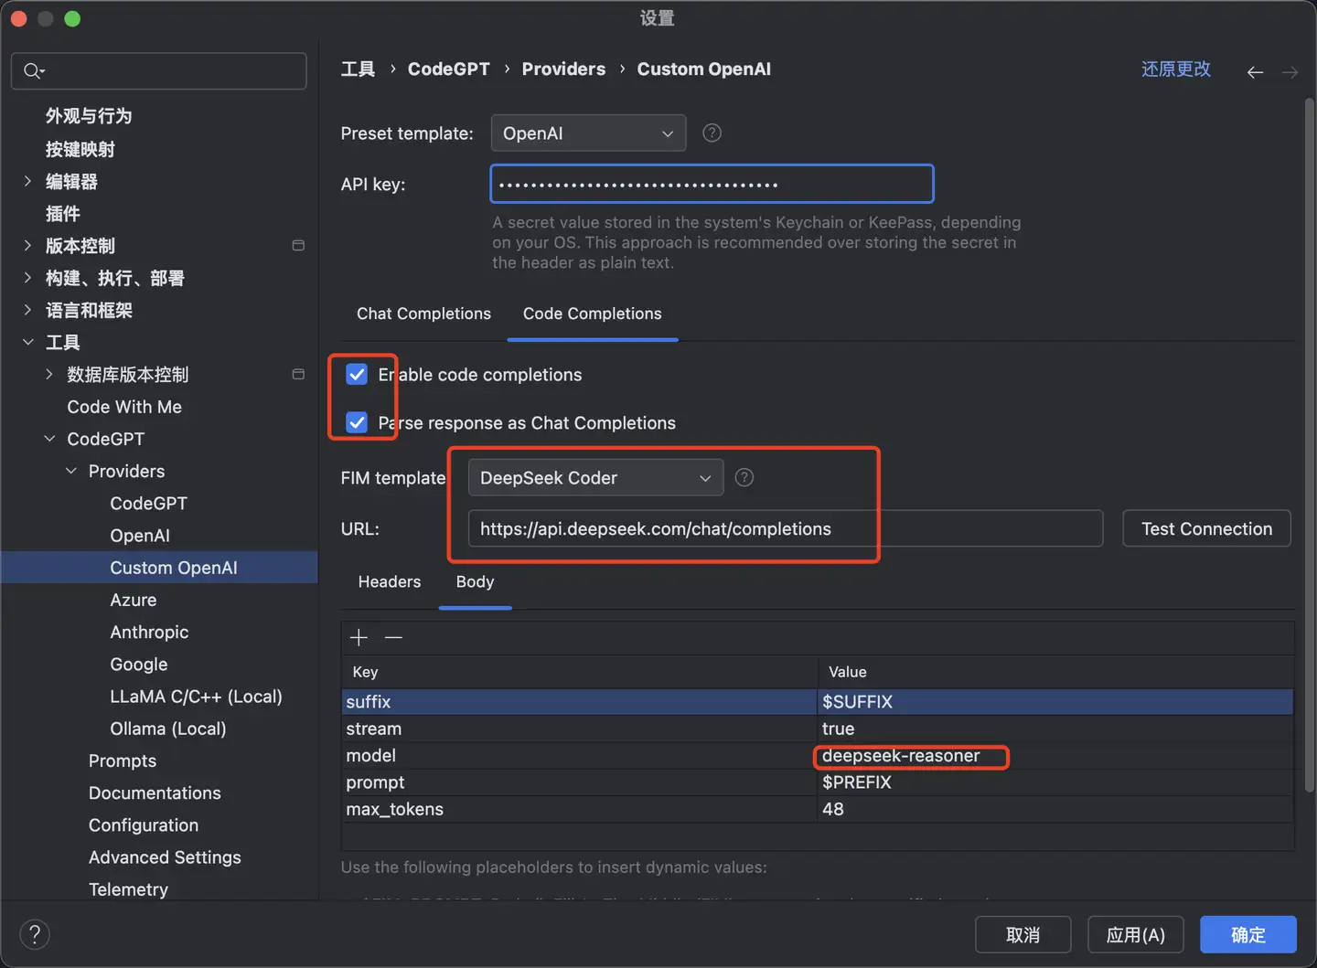The width and height of the screenshot is (1317, 968).
Task: Click the URL input field
Action: (785, 528)
